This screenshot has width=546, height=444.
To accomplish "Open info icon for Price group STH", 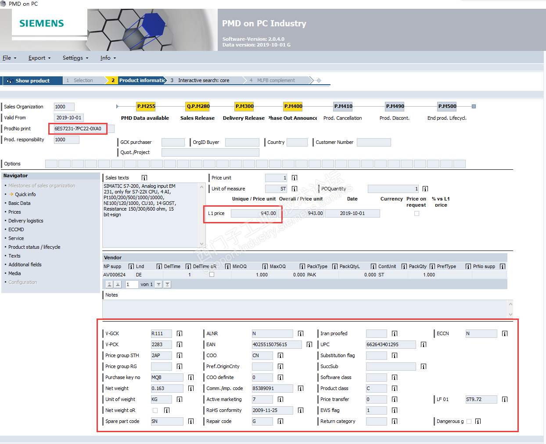I will coord(180,355).
